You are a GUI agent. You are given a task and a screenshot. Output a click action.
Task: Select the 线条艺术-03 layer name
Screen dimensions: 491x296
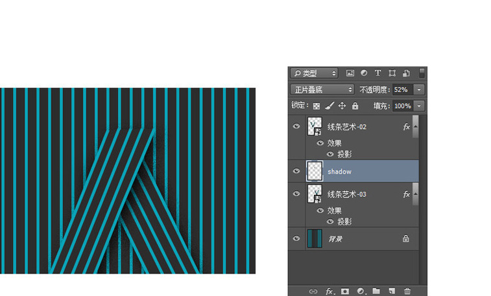pyautogui.click(x=347, y=194)
